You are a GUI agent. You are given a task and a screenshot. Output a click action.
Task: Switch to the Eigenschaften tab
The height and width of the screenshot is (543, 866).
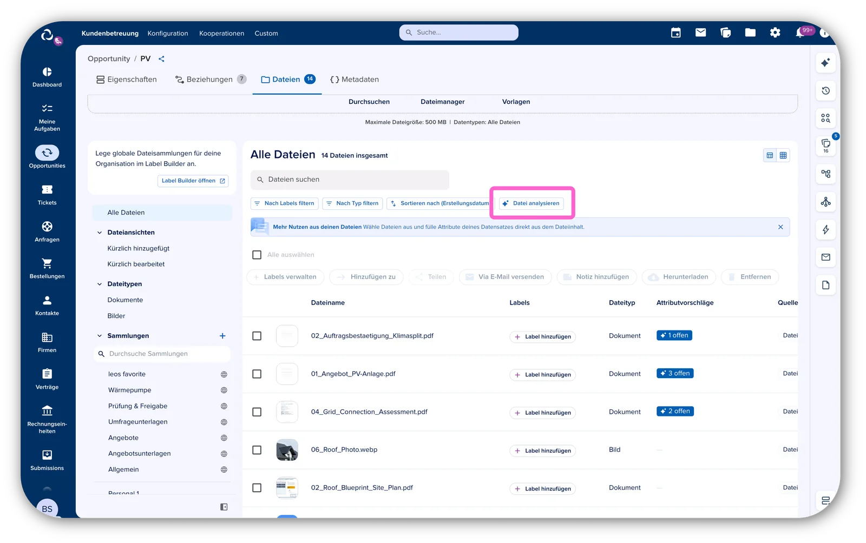point(127,80)
